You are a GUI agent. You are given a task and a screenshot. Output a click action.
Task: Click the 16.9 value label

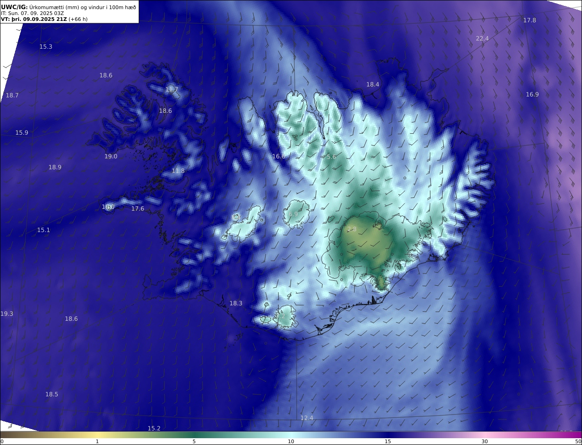coord(532,95)
